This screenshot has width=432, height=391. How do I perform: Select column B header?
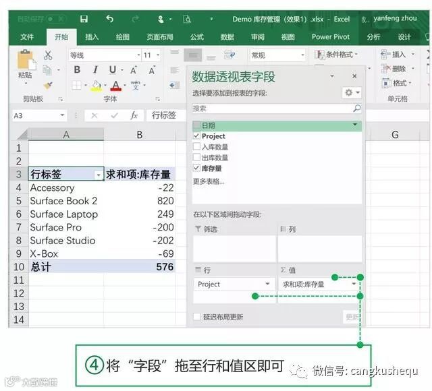coord(140,135)
